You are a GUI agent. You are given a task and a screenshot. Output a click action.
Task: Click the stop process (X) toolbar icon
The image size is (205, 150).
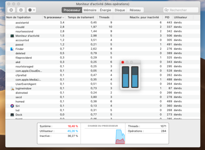click(11, 10)
